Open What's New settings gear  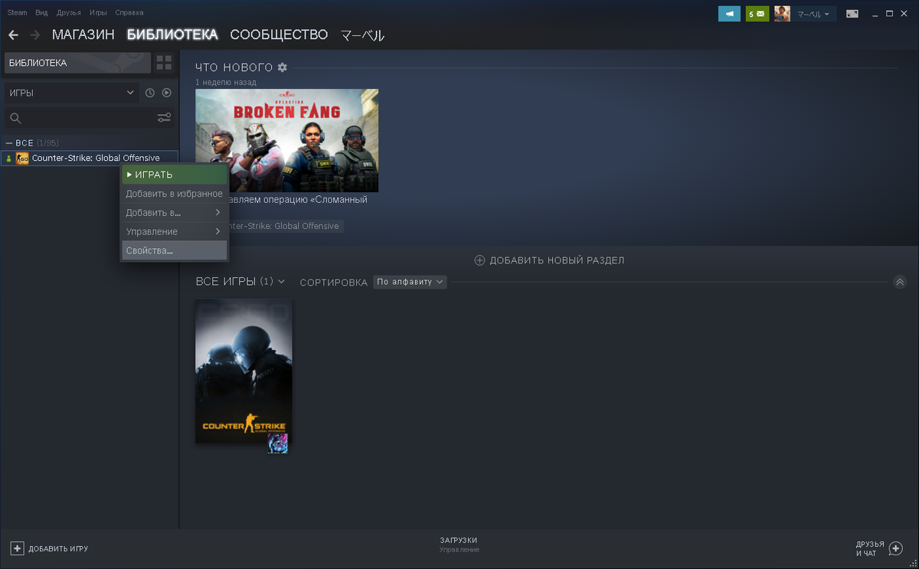click(x=283, y=67)
